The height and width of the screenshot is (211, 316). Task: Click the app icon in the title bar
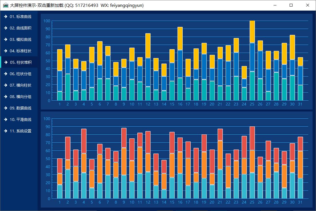click(x=5, y=5)
